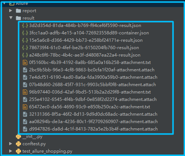Click the report folder icon
The image size is (185, 156).
pyautogui.click(x=18, y=11)
